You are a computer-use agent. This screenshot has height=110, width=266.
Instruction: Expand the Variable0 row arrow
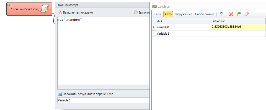(x=154, y=27)
